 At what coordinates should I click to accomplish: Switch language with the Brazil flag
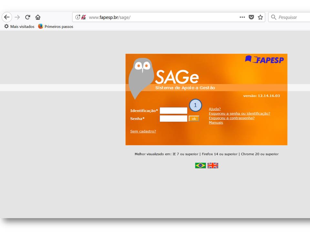(x=201, y=165)
